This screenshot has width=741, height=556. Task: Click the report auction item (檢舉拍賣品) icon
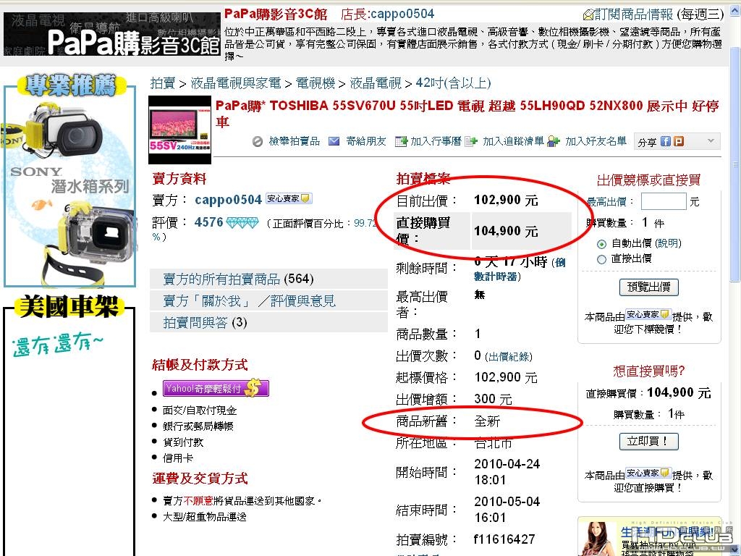pos(258,141)
